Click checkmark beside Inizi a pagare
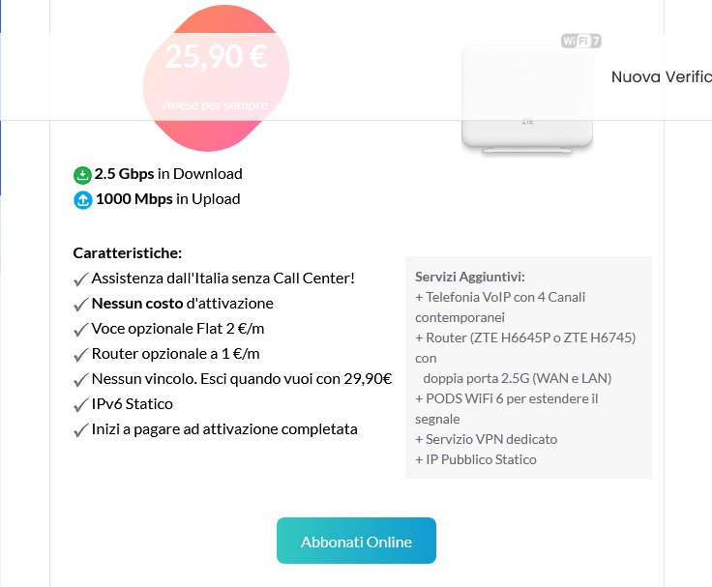The image size is (712, 587). point(81,430)
